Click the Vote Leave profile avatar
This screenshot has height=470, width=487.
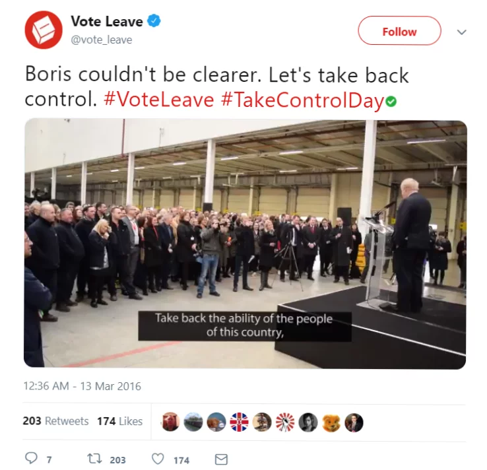point(44,30)
